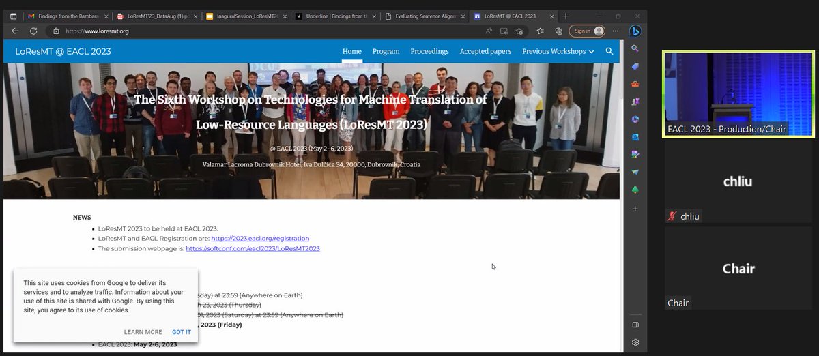Open the Bing Copilot sidebar icon
The height and width of the screenshot is (356, 819).
(x=635, y=31)
